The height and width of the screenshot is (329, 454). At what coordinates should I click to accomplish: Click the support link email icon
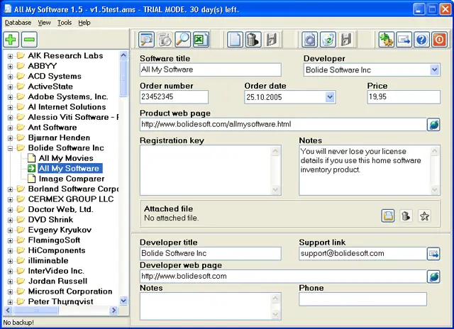click(x=433, y=253)
